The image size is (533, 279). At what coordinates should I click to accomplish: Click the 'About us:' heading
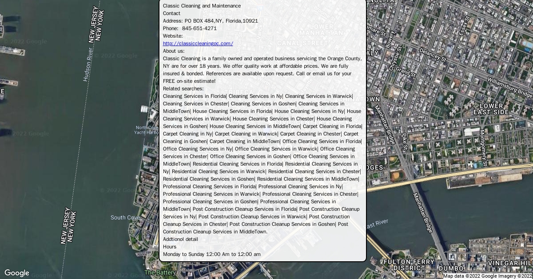[x=174, y=51]
